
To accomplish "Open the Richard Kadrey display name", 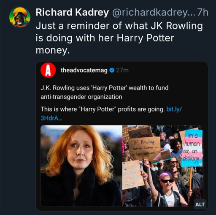I will click(x=72, y=12).
